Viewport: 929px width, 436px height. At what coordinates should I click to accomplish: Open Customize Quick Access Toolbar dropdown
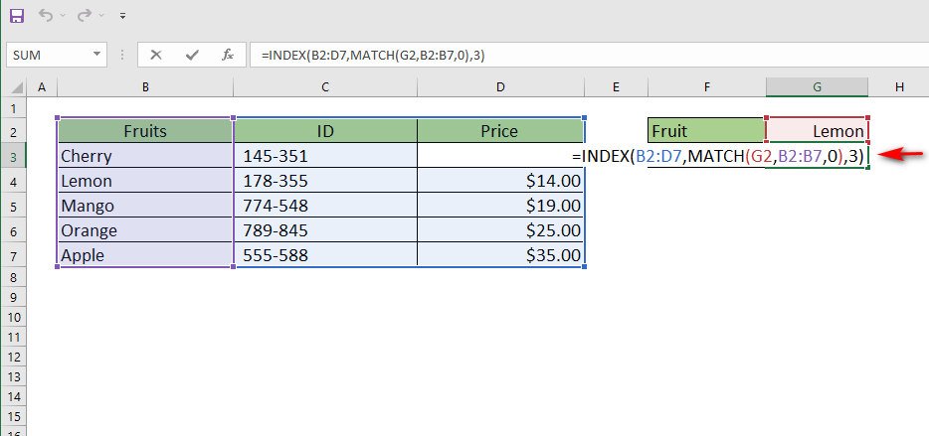tap(122, 16)
